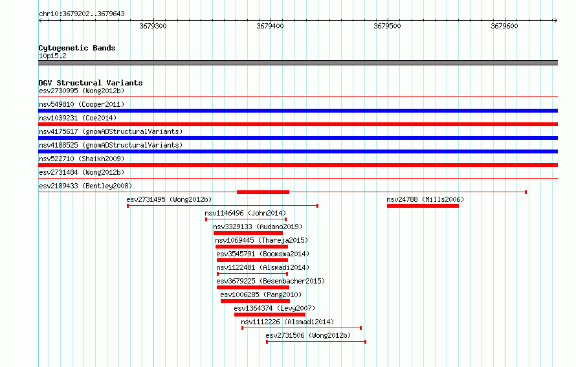Open the nsv1146496 (John2014) label
This screenshot has height=367, width=576.
click(x=245, y=213)
